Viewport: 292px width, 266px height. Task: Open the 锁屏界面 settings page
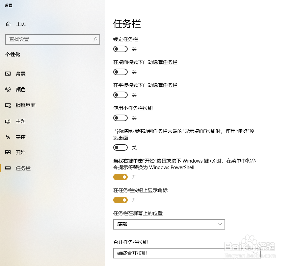point(25,105)
